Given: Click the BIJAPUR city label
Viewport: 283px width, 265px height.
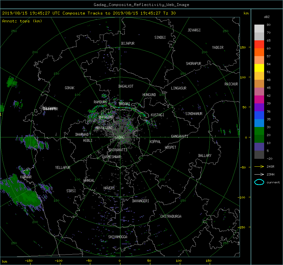Looking at the screenshot, I should (128, 43).
